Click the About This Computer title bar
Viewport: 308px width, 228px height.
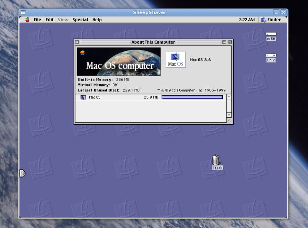click(x=153, y=42)
